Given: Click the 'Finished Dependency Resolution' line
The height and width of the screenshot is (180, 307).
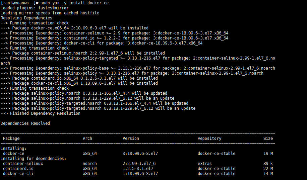Looking at the screenshot, I should (x=40, y=113).
